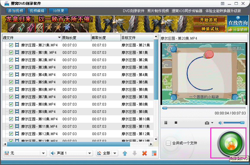Click the 全部 select-all icon
Image resolution: width=250 pixels, height=165 pixels.
99,153
